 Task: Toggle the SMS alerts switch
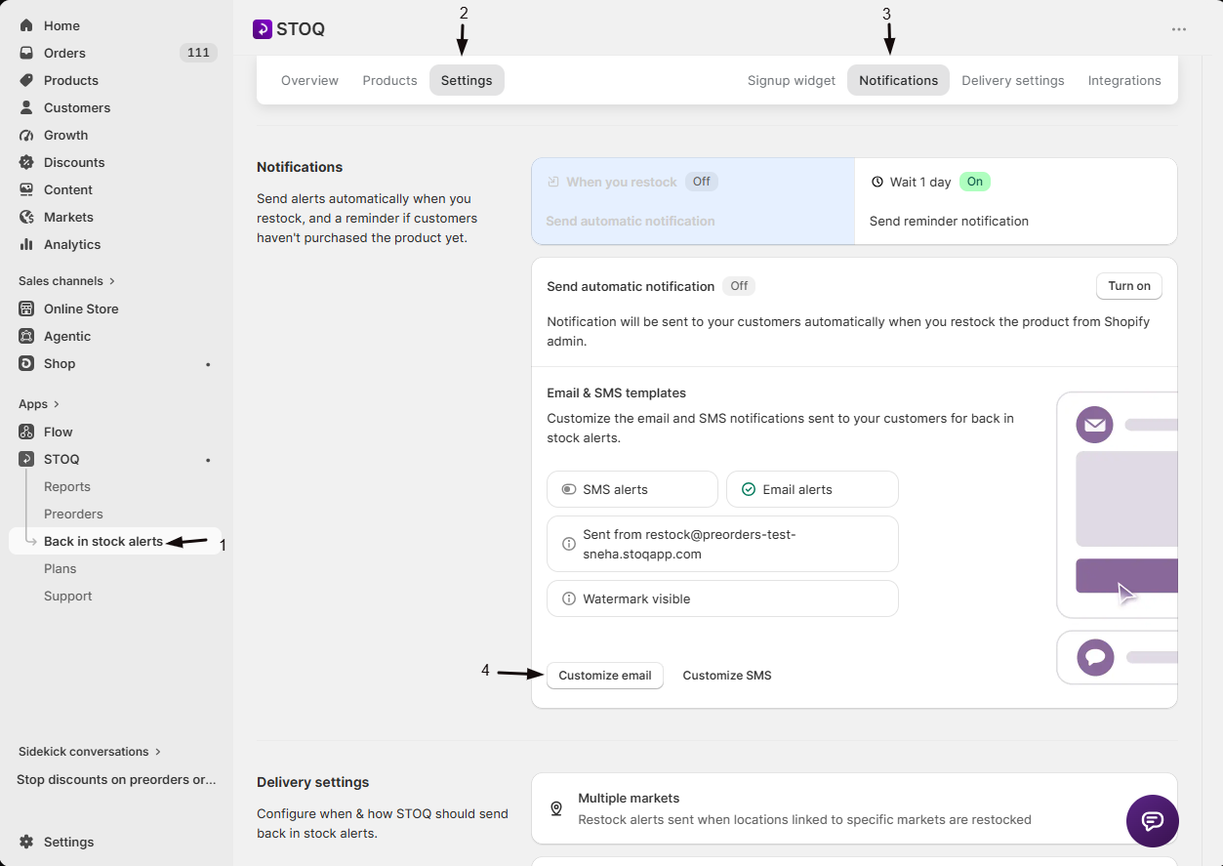pos(569,489)
